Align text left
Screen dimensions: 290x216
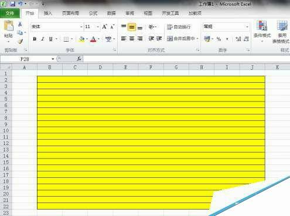(x=124, y=38)
